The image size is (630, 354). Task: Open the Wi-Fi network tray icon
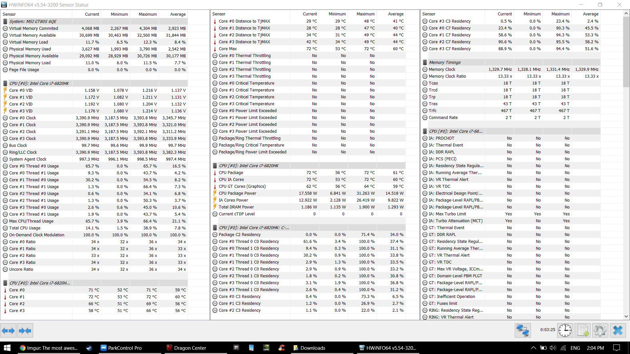pyautogui.click(x=563, y=348)
